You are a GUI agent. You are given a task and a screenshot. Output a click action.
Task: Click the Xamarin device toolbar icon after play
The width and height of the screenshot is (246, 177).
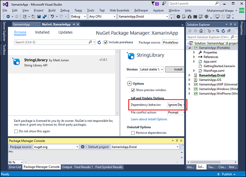(184, 17)
